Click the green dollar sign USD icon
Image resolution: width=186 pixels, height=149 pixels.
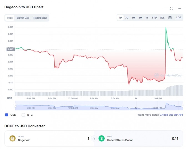click(x=102, y=138)
